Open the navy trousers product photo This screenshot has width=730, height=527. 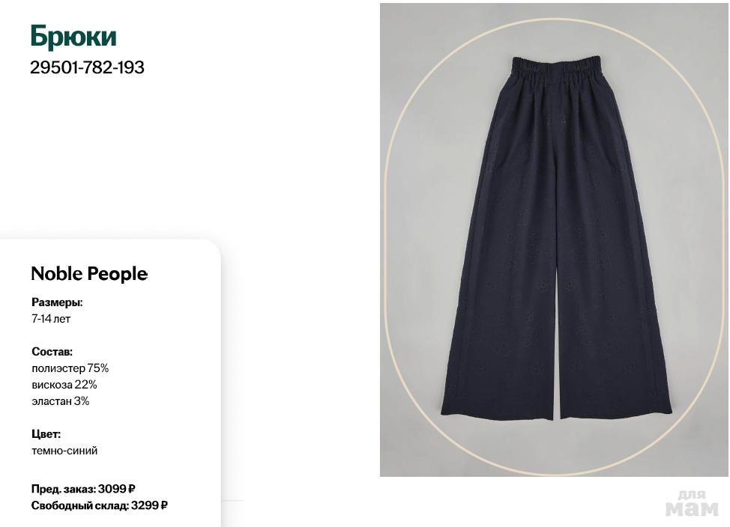point(554,240)
